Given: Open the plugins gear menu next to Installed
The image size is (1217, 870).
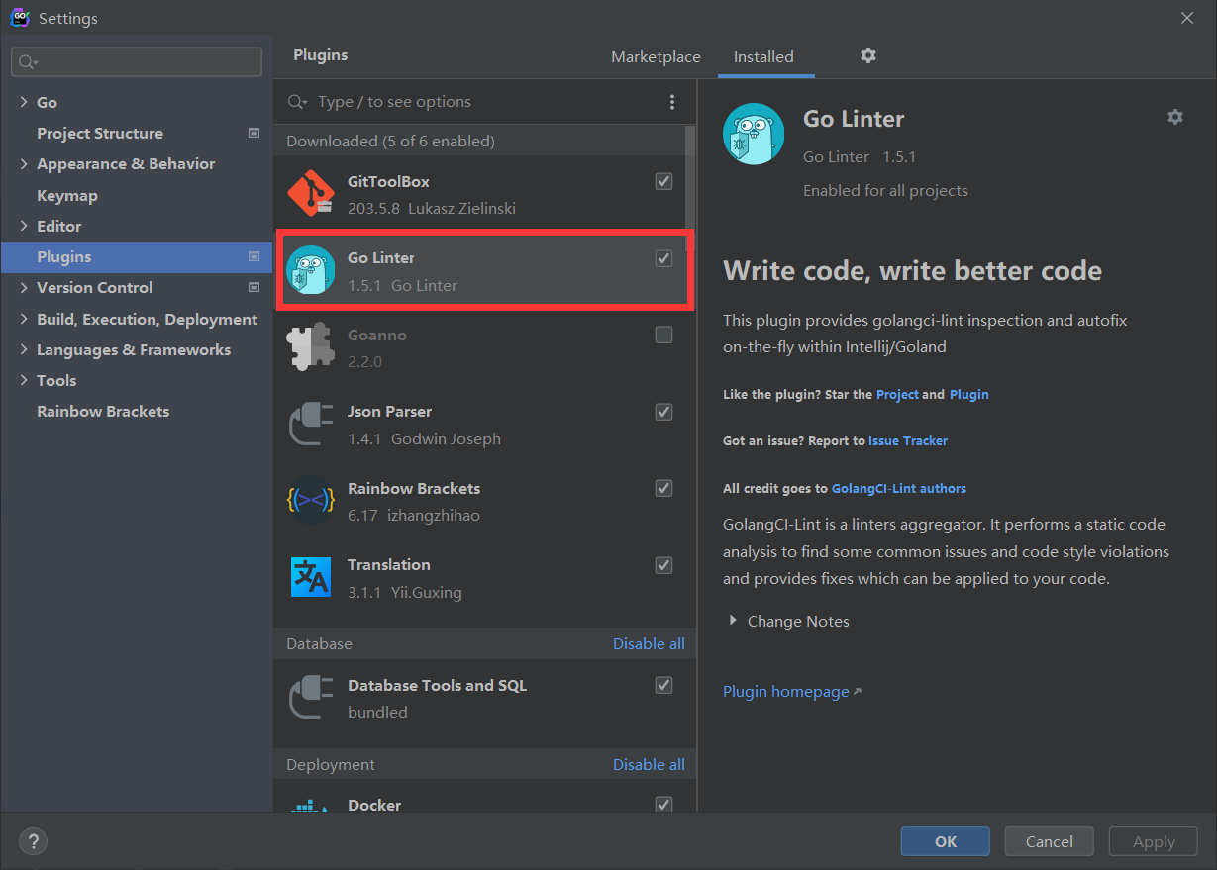Looking at the screenshot, I should tap(868, 55).
